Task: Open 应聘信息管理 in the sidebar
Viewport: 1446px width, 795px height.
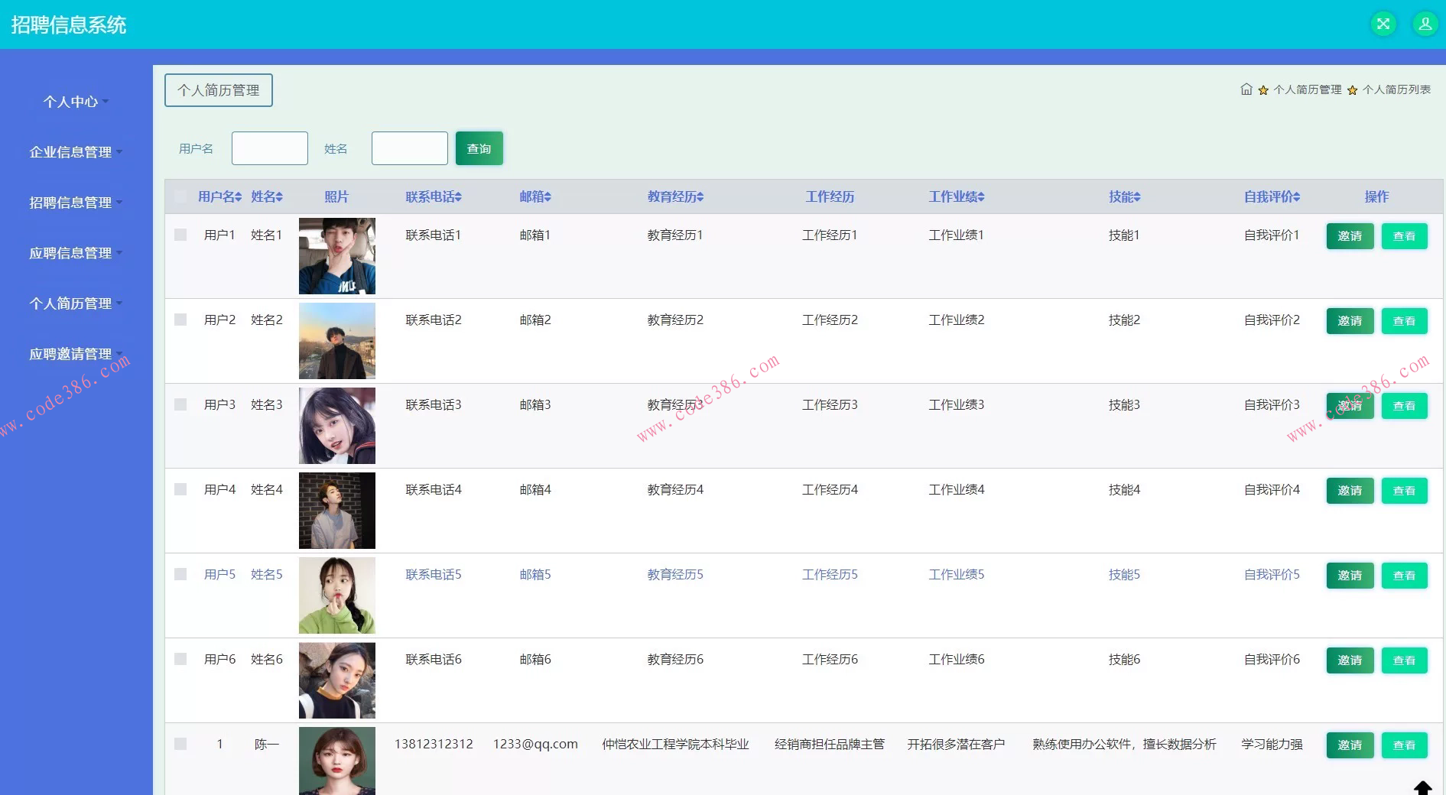Action: pos(75,253)
